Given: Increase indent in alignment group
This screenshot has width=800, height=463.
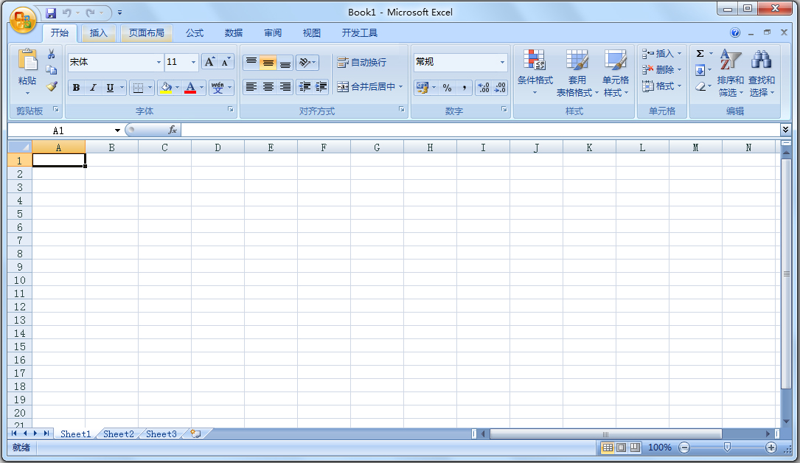Looking at the screenshot, I should pyautogui.click(x=321, y=87).
